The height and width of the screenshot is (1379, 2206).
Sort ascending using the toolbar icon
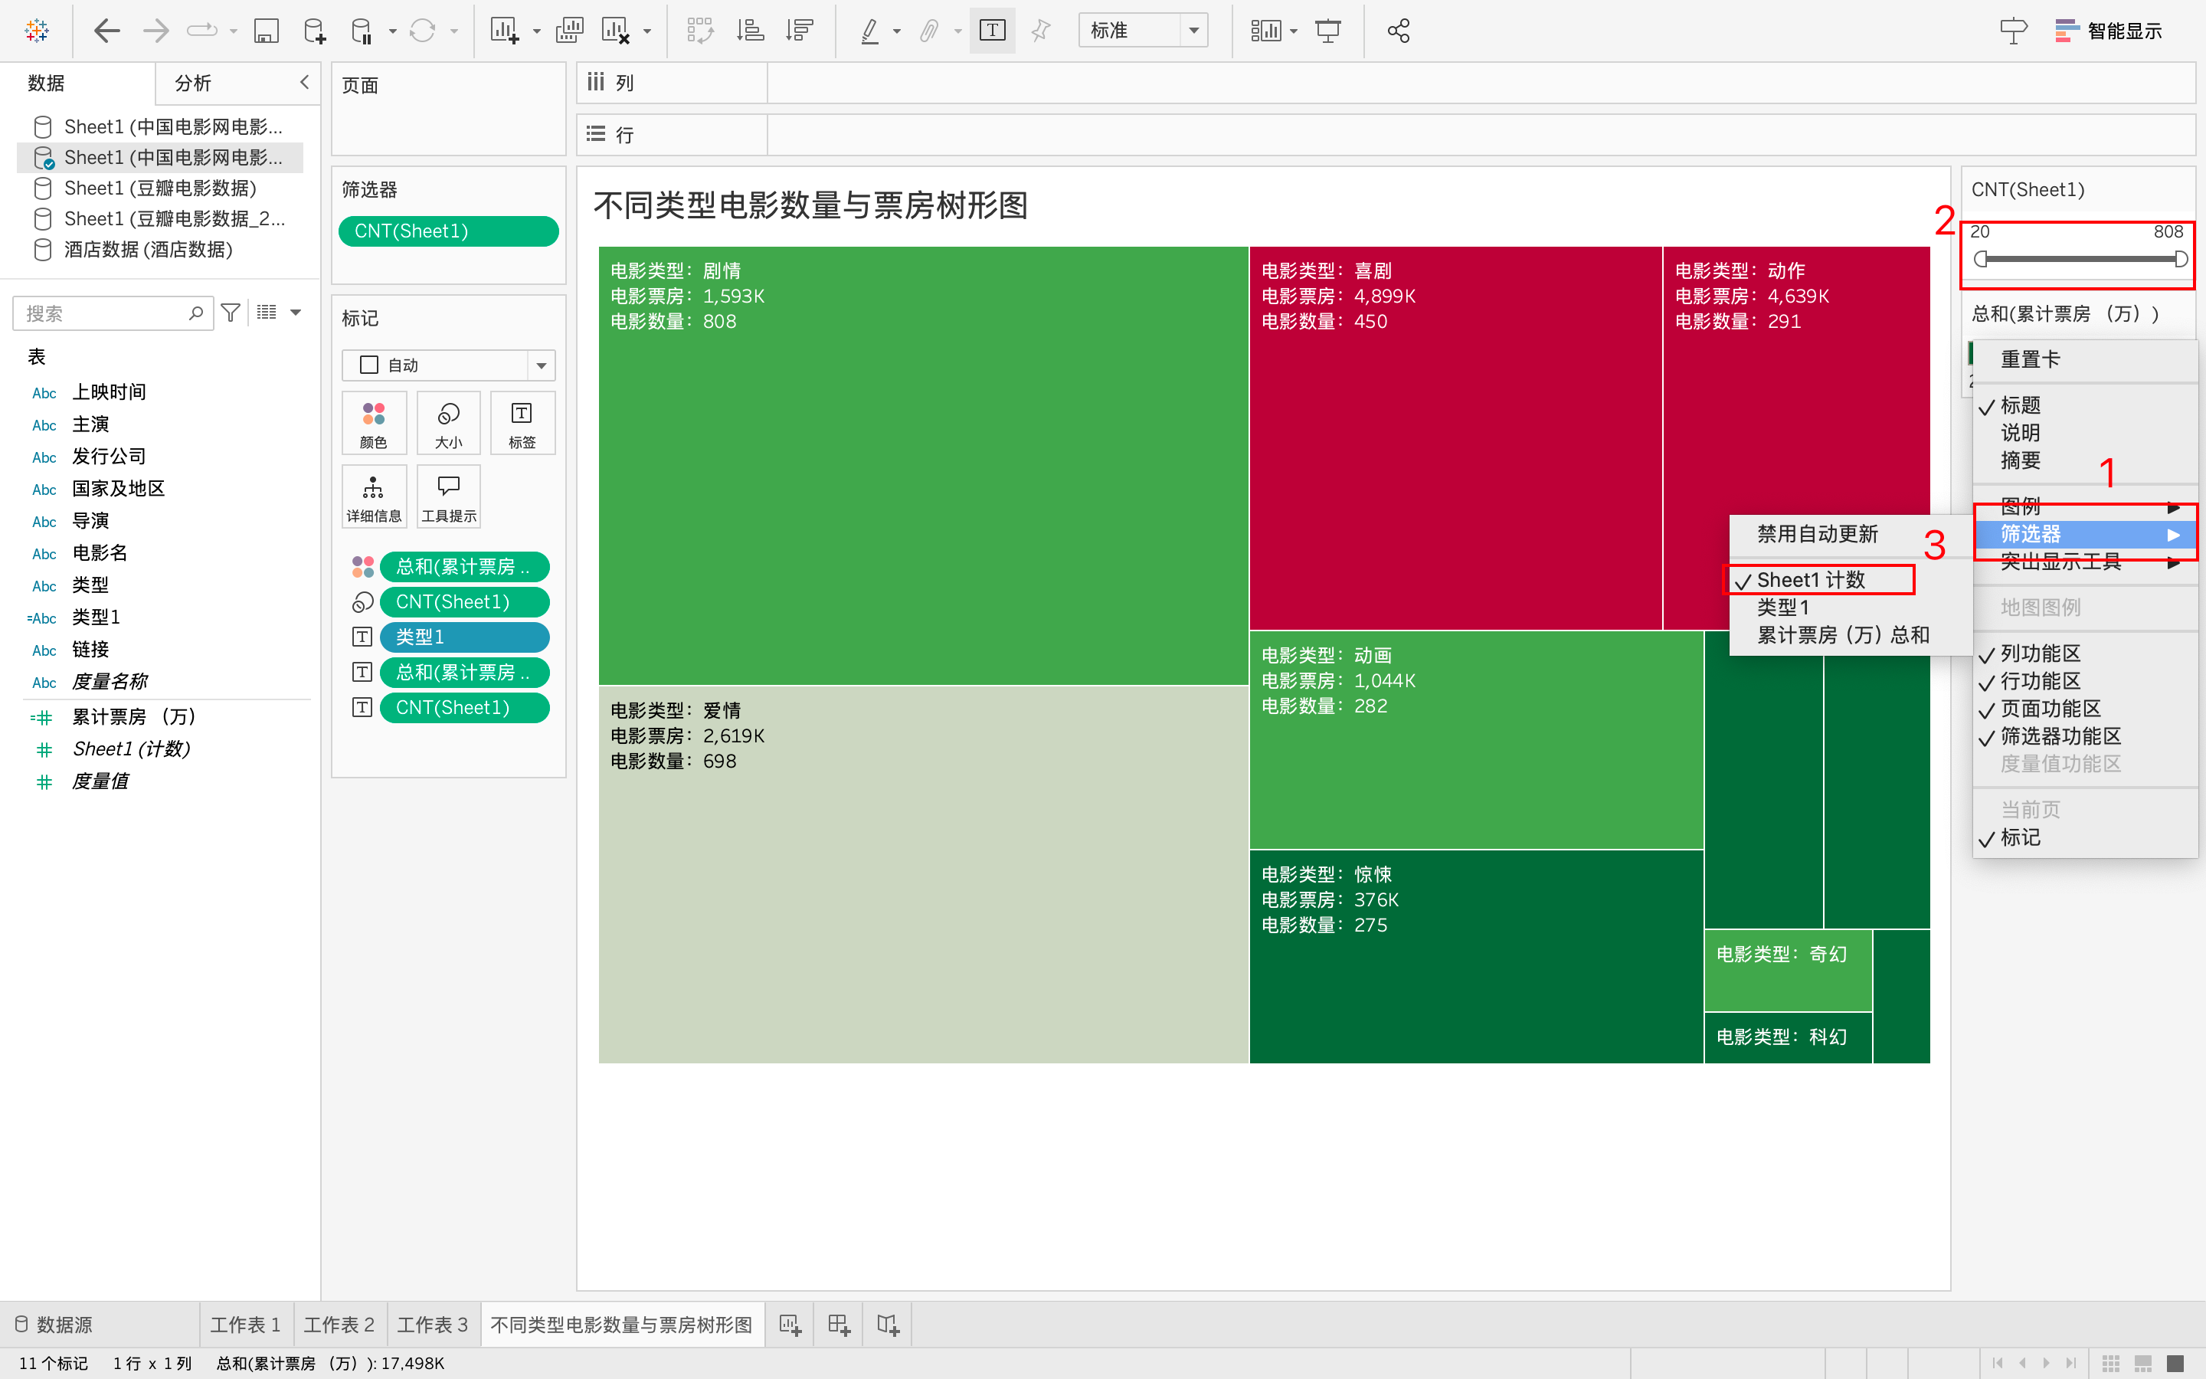click(x=749, y=31)
